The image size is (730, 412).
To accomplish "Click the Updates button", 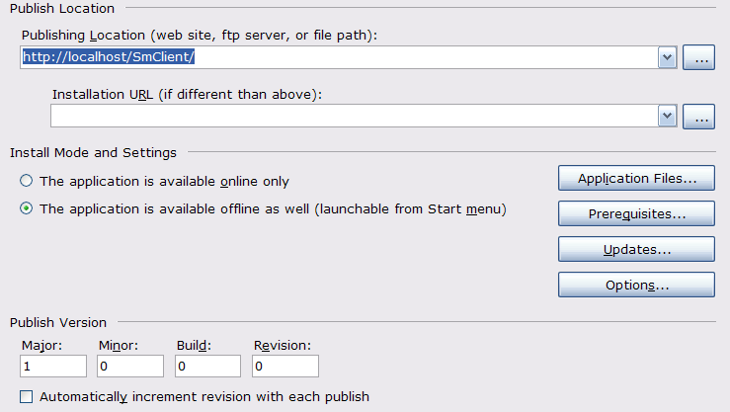I will click(x=636, y=249).
